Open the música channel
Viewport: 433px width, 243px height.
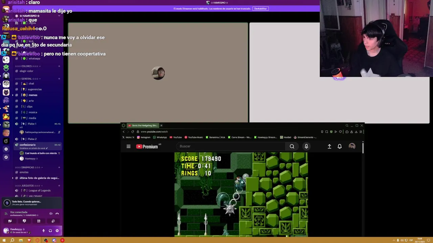tap(37, 112)
